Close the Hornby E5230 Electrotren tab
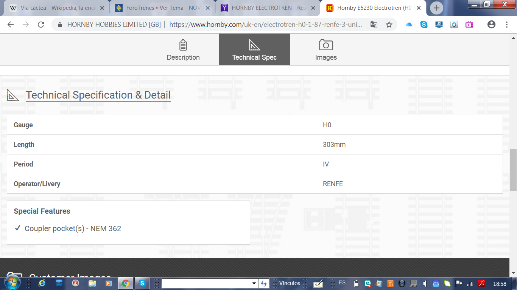 coord(419,8)
